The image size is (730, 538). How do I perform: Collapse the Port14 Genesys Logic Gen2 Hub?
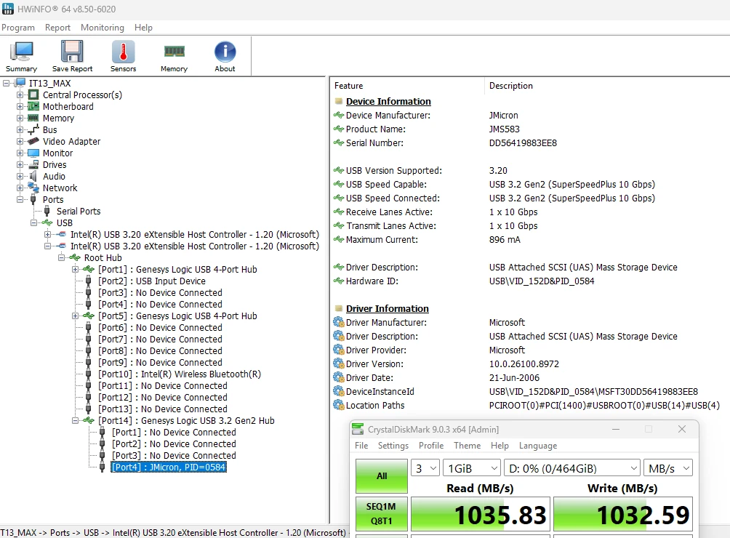point(76,421)
